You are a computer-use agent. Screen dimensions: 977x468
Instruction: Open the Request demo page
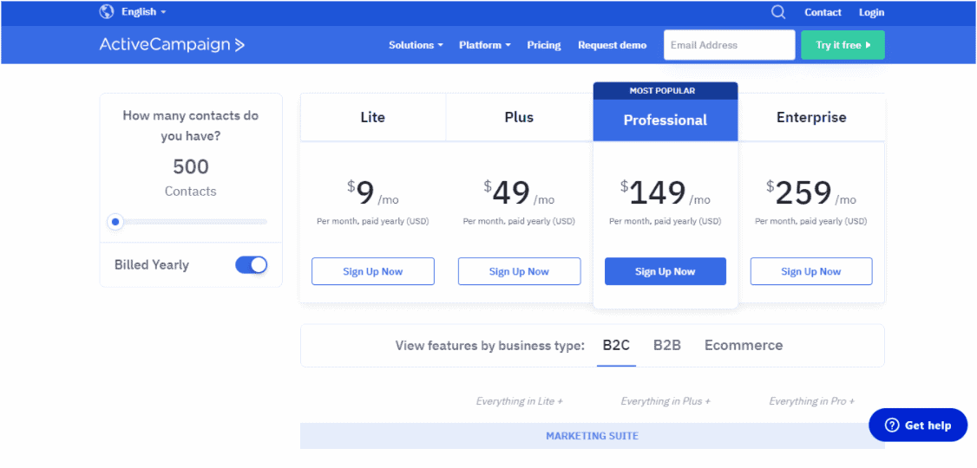coord(612,45)
